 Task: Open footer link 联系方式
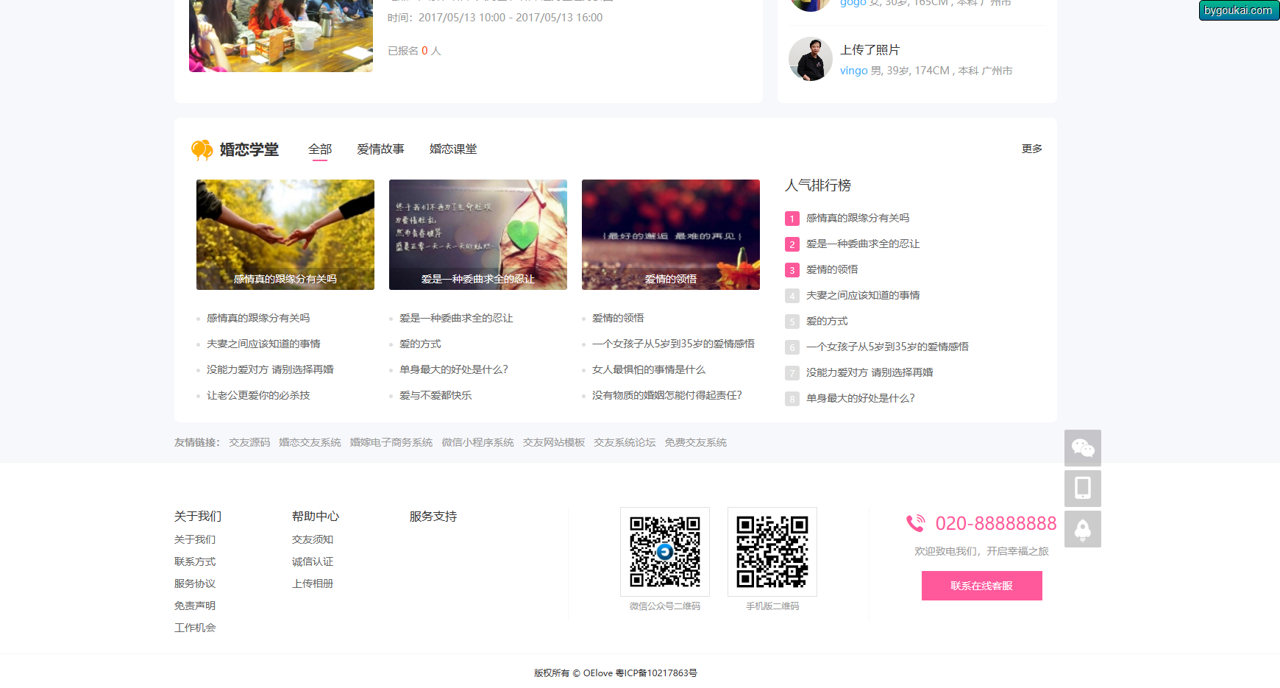click(195, 562)
